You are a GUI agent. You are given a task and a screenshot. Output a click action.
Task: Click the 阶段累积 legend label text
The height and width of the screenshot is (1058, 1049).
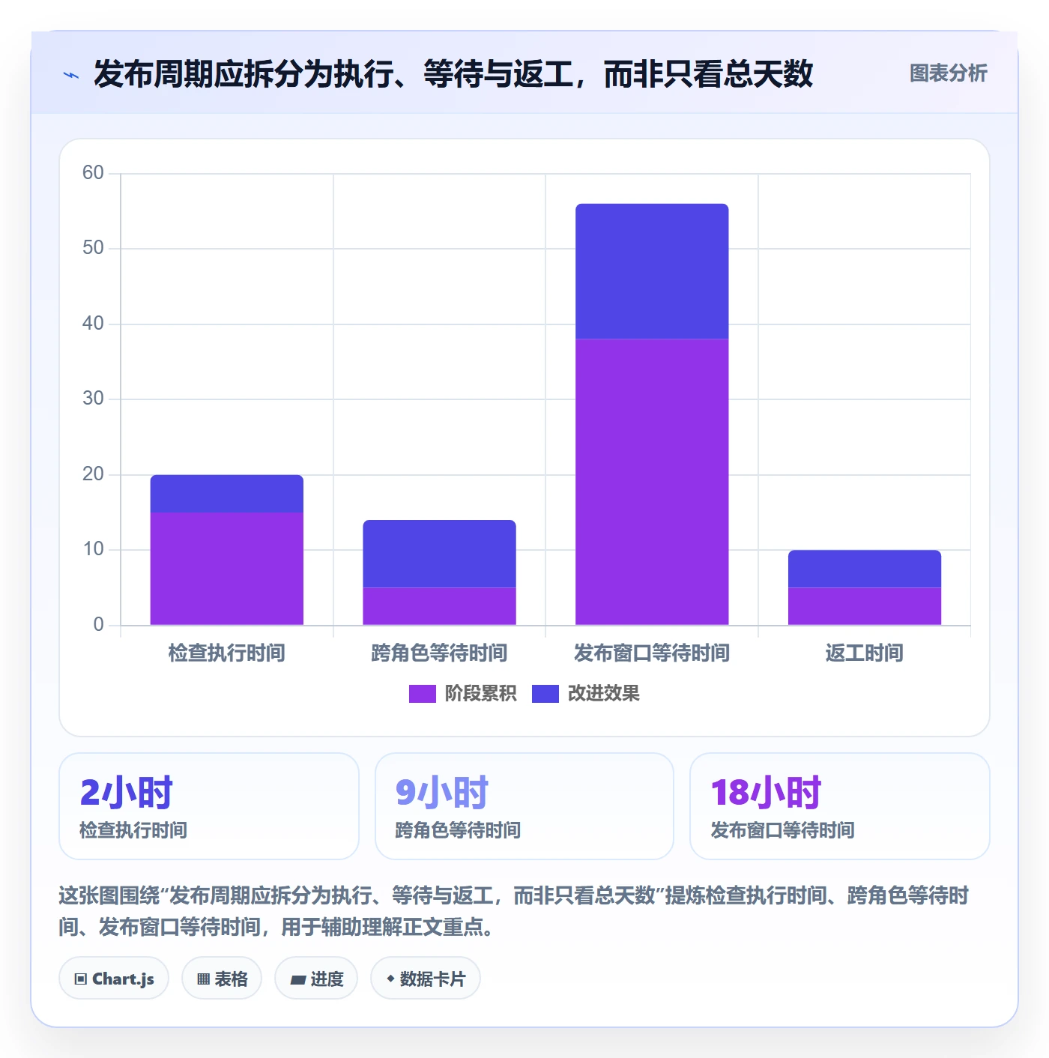point(480,694)
